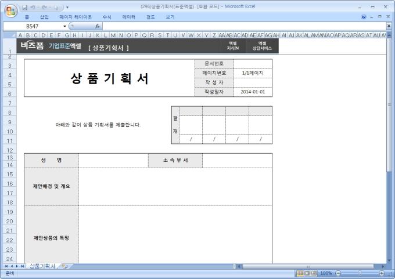Open the 페이지 레이아웃 ribbon tab
This screenshot has height=279, width=395.
(76, 17)
